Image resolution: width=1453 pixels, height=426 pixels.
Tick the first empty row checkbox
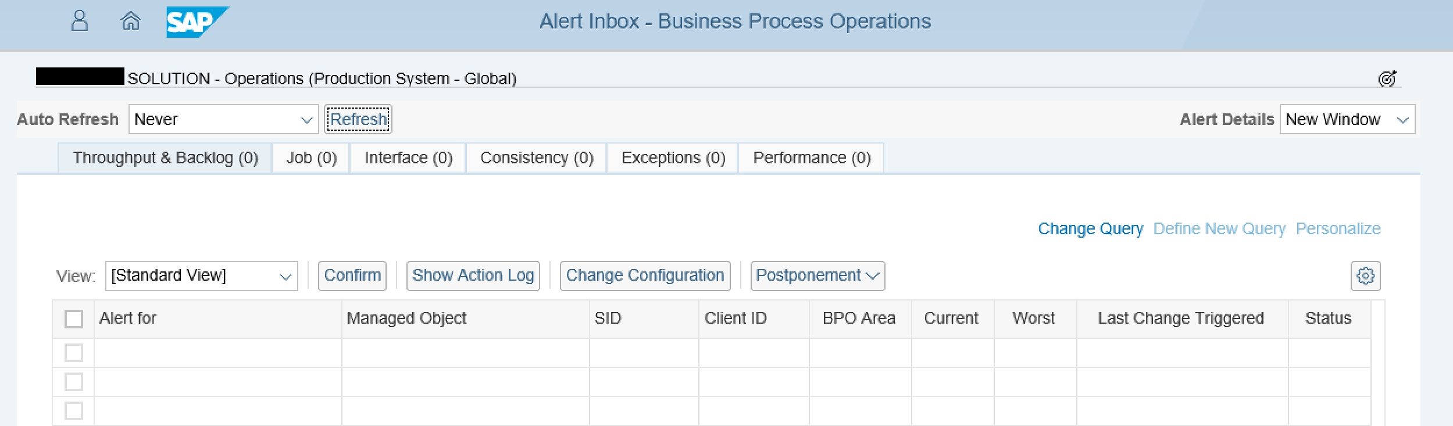point(74,353)
